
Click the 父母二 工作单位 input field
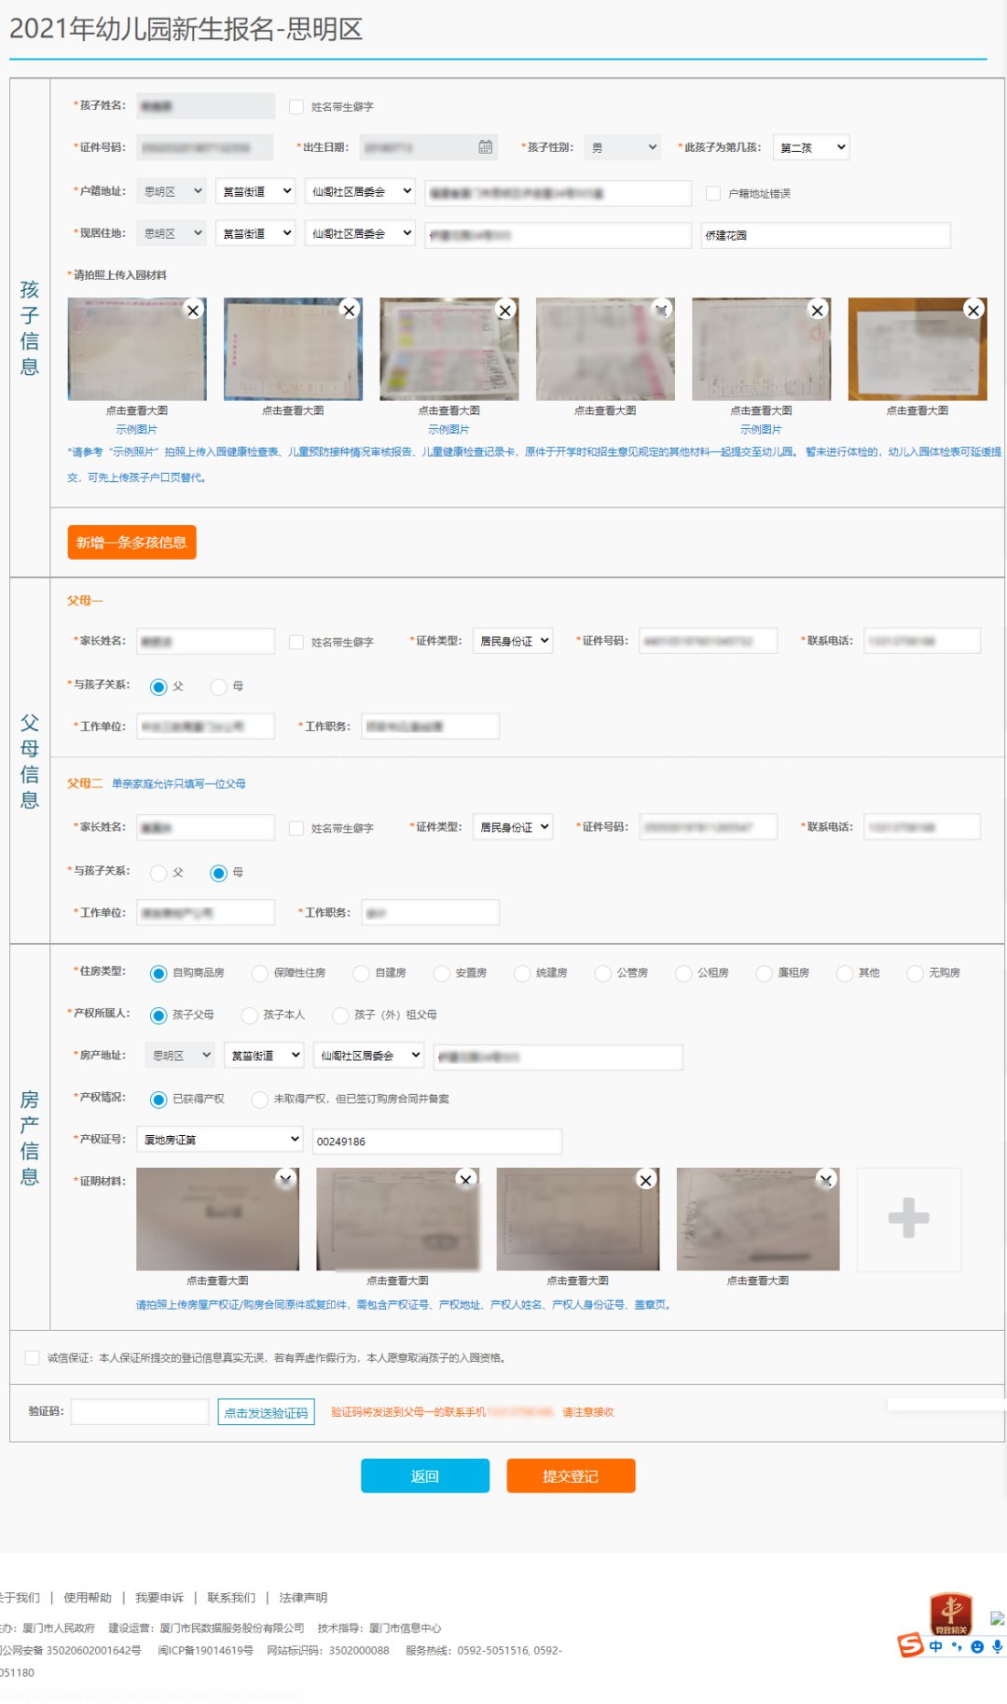206,912
